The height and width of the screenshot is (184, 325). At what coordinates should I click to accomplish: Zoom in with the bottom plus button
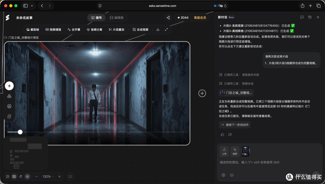[x=60, y=176]
